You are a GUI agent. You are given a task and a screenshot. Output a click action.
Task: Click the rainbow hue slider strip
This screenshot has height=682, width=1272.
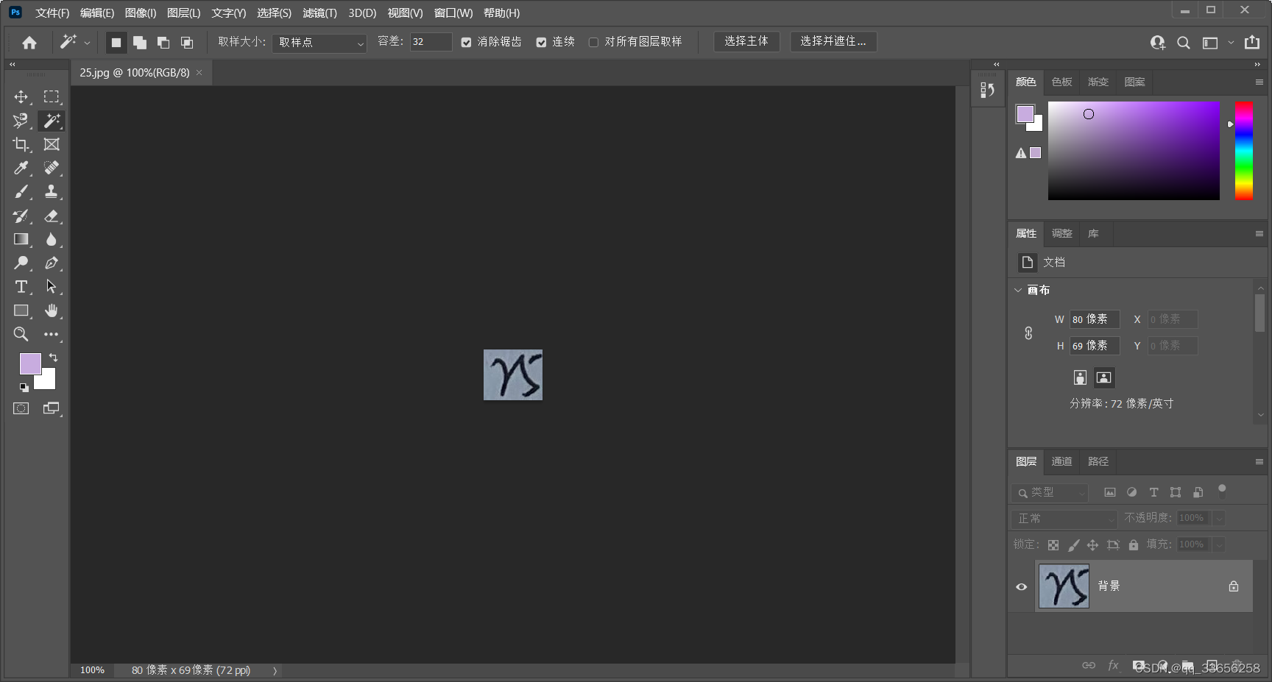(1243, 151)
